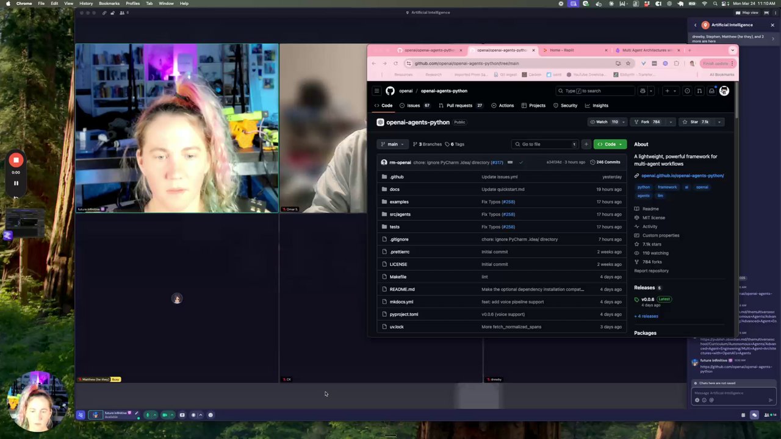Open the main branch selector

pyautogui.click(x=392, y=145)
